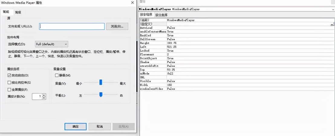Click the empty value cell of URL property
The width and height of the screenshot is (335, 136).
pos(250,77)
